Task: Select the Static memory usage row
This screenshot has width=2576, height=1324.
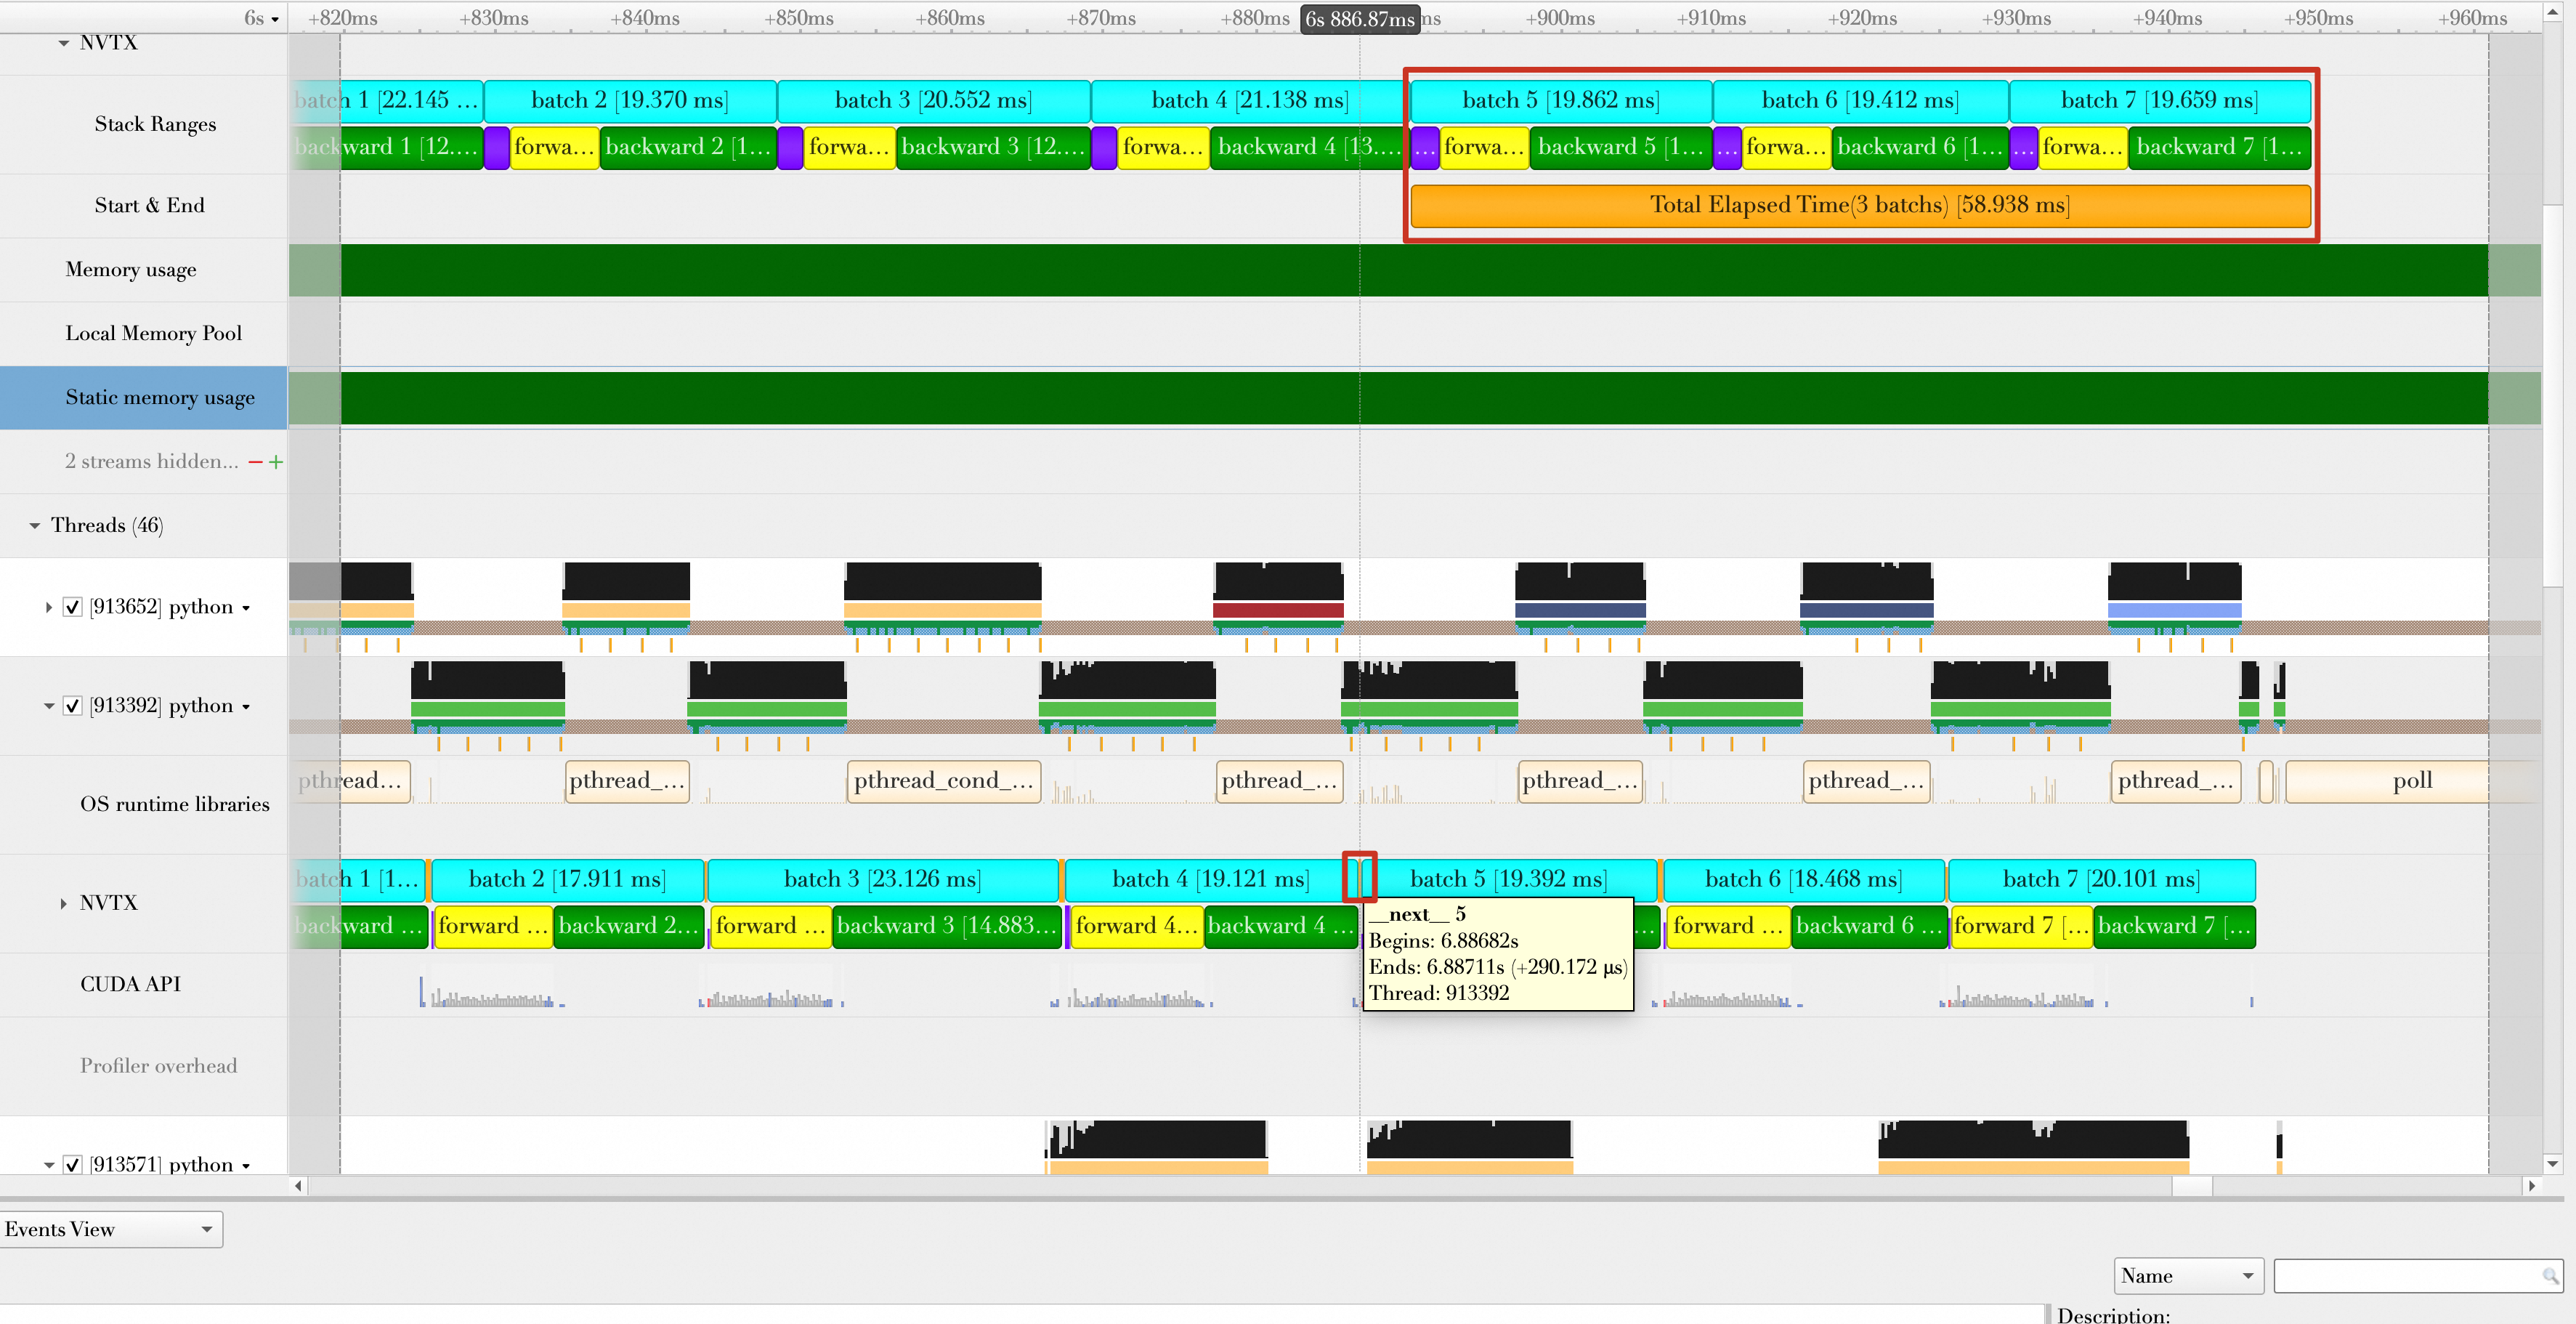Action: pyautogui.click(x=159, y=398)
